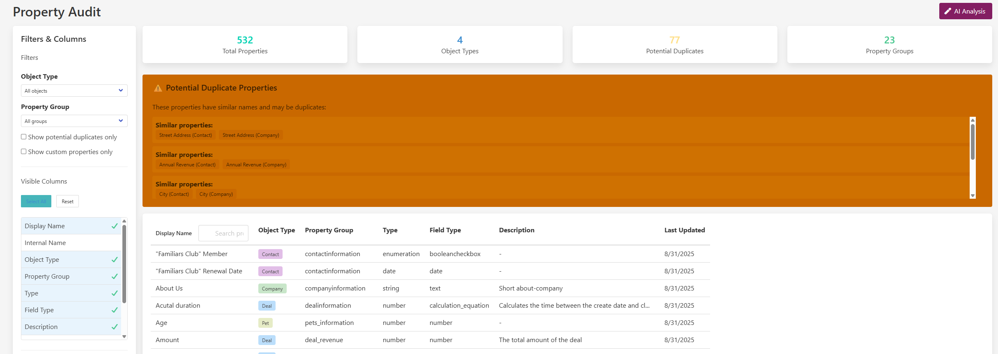998x354 pixels.
Task: Click the 'About Us' property name
Action: [169, 288]
